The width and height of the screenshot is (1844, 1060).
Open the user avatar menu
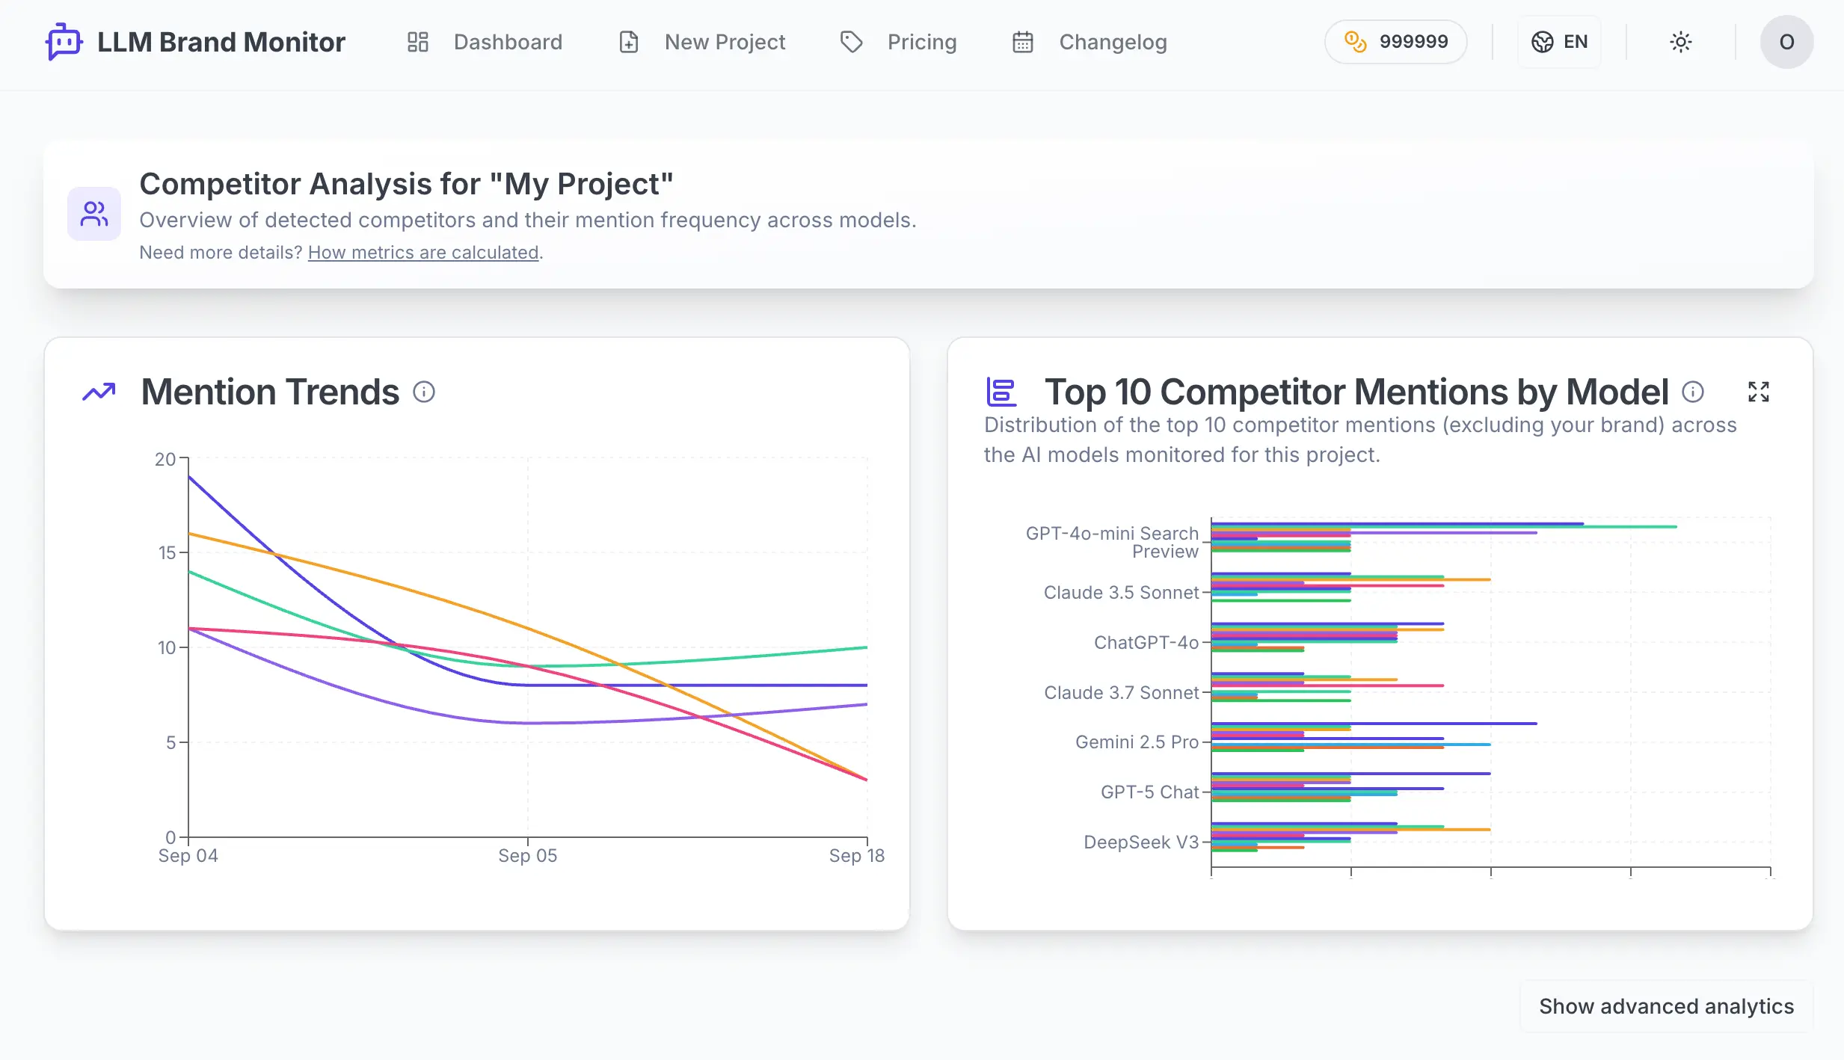click(1786, 42)
